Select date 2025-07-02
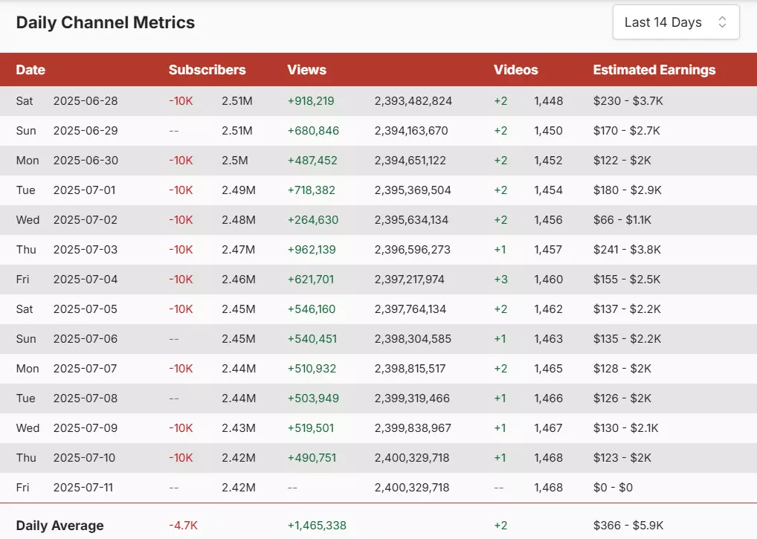This screenshot has height=539, width=757. tap(86, 220)
